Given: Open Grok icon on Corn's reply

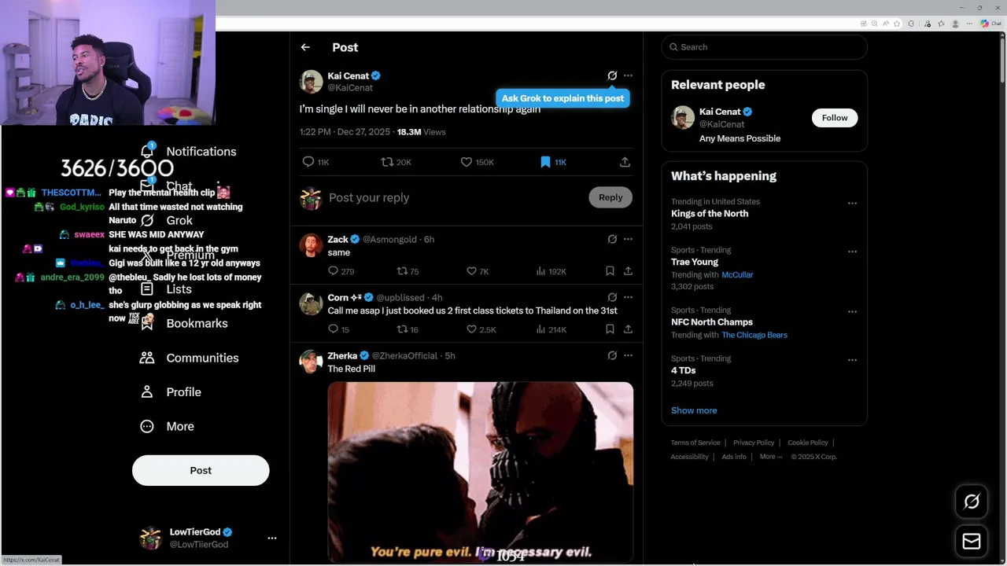Looking at the screenshot, I should [x=612, y=297].
